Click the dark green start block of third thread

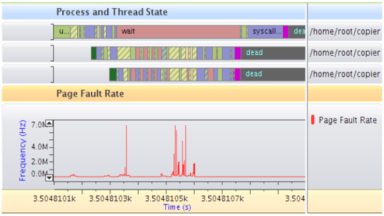[113, 74]
